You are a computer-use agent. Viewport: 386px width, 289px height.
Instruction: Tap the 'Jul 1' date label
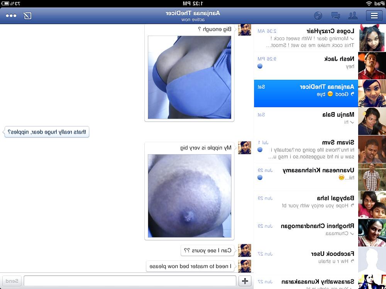(x=263, y=143)
